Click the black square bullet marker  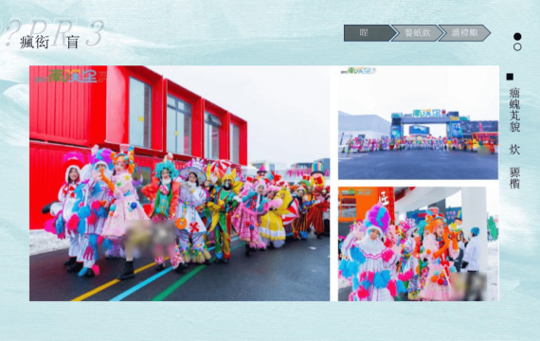[510, 77]
